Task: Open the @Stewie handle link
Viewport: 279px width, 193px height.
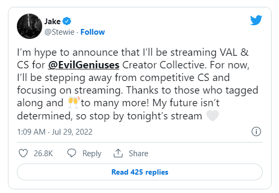Action: click(x=59, y=32)
